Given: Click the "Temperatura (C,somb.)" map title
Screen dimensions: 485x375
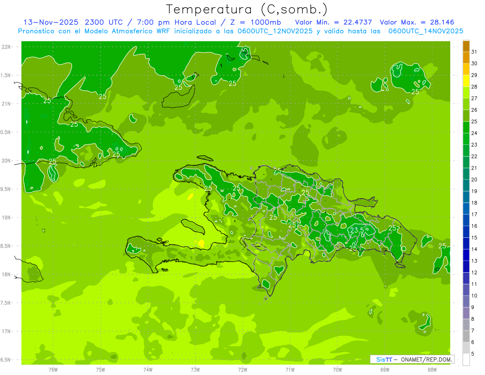Looking at the screenshot, I should (247, 9).
